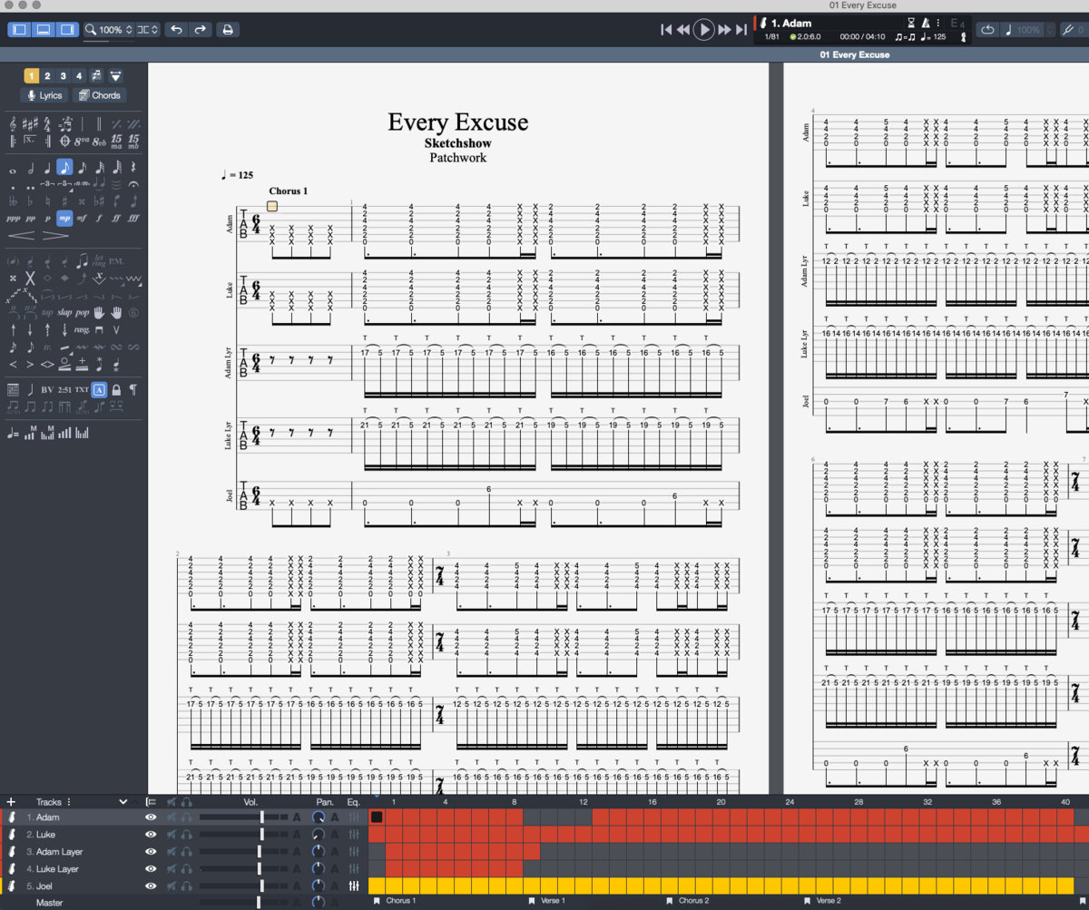This screenshot has width=1089, height=910.
Task: Mute the Adam Layer track
Action: pos(170,852)
